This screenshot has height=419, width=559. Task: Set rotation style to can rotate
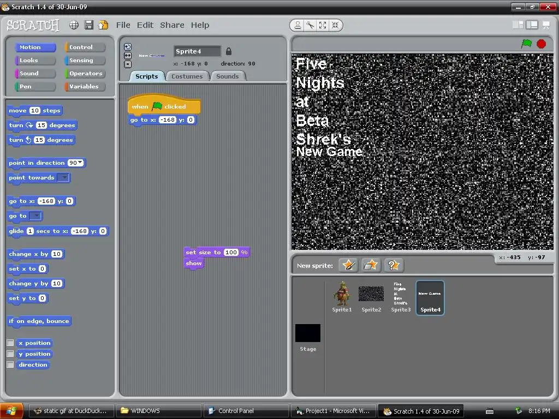128,47
